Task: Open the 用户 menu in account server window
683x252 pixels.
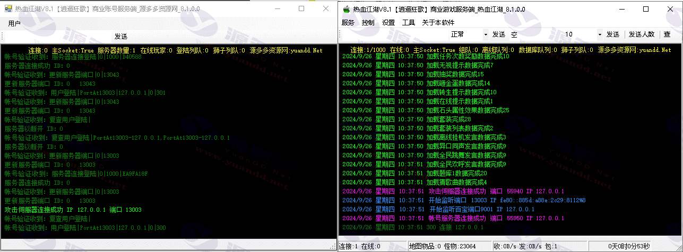Action: [x=14, y=24]
